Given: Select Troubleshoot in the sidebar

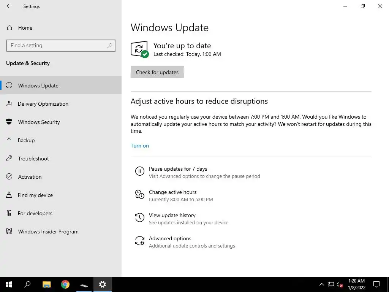Looking at the screenshot, I should [61, 159].
